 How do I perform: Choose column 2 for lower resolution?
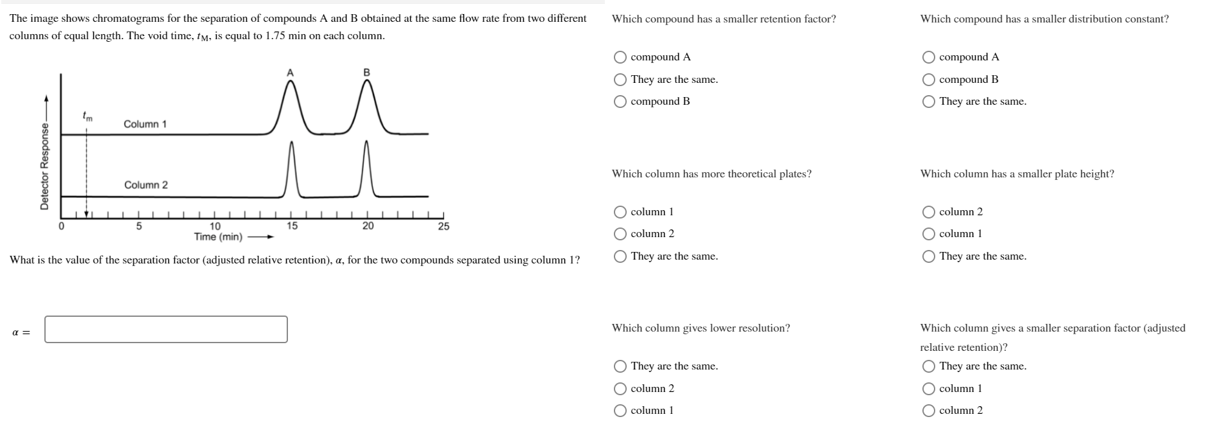619,388
